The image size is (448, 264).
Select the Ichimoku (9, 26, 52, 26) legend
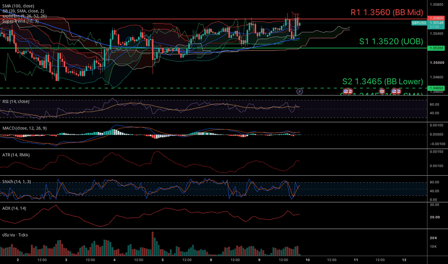[25, 16]
